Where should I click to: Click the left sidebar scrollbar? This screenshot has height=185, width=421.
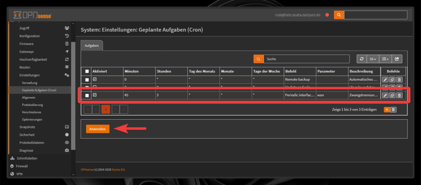pyautogui.click(x=73, y=95)
